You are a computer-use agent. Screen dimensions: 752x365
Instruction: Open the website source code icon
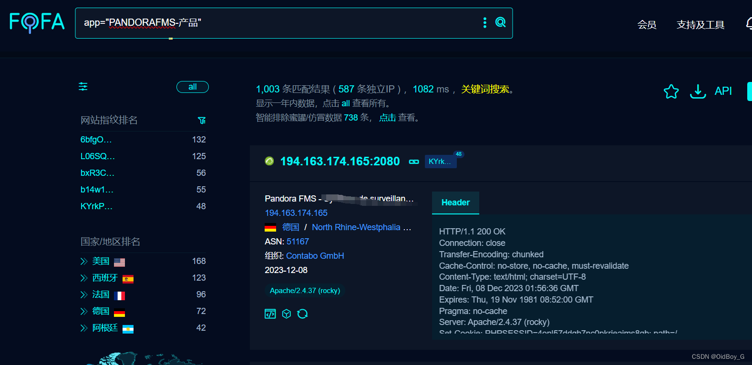270,314
